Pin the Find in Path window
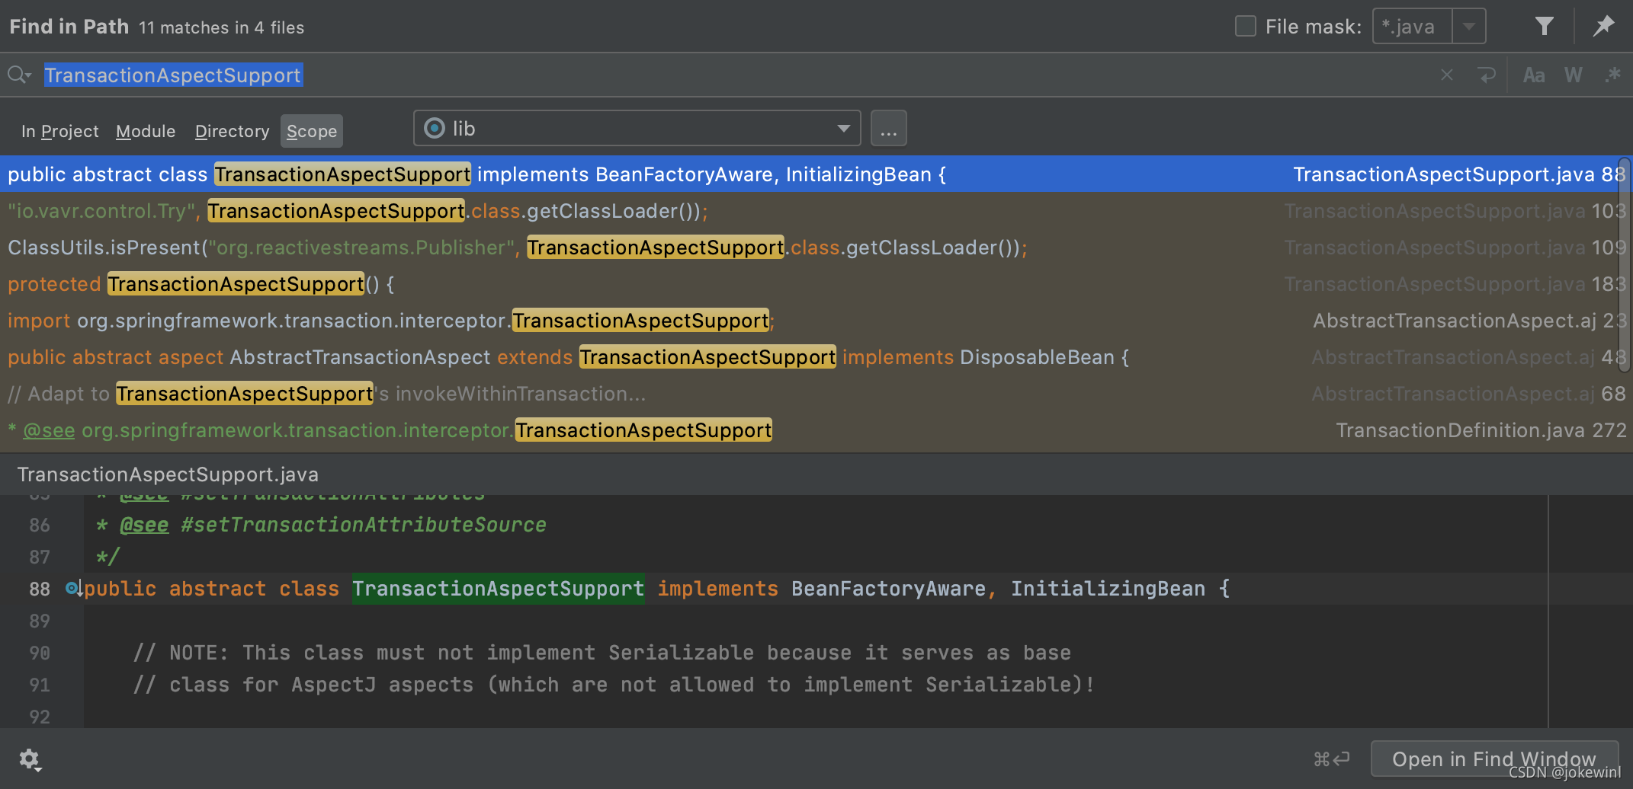1633x789 pixels. tap(1604, 27)
